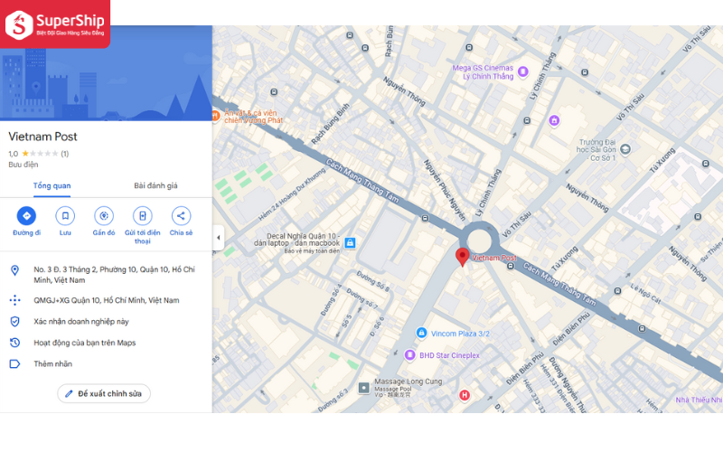This screenshot has height=452, width=723.
Task: Click the label tag icon
Action: click(14, 364)
